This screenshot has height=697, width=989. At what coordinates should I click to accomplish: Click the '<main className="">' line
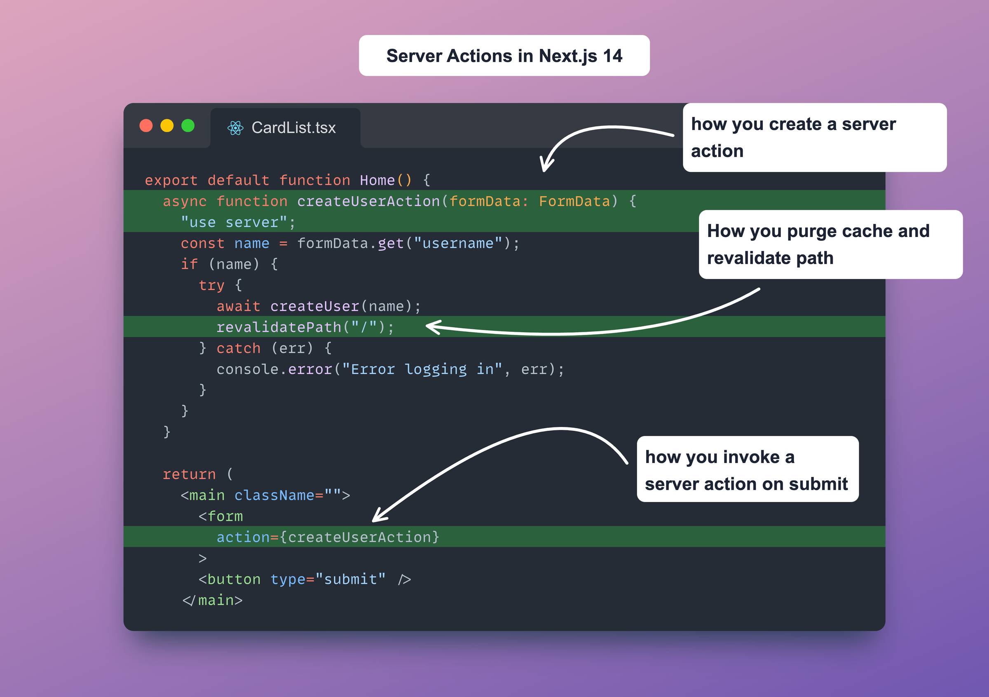tap(265, 495)
